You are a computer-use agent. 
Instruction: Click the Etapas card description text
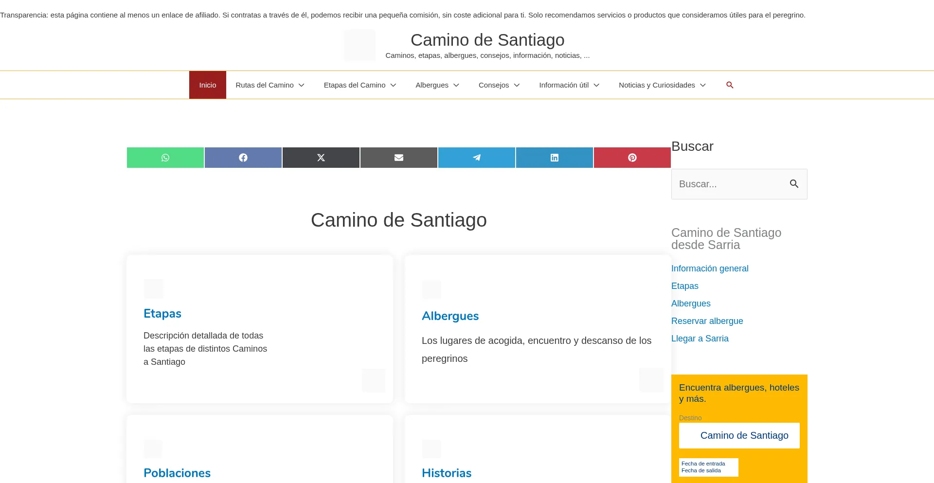[205, 349]
